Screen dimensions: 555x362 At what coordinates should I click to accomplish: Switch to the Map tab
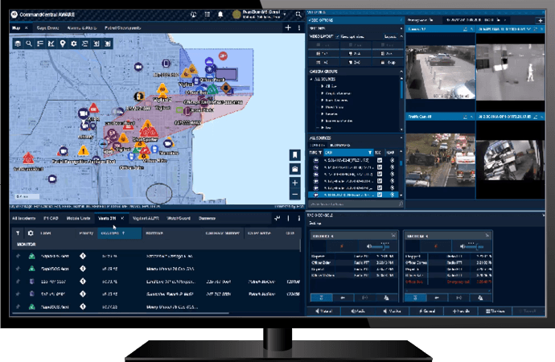tap(17, 28)
